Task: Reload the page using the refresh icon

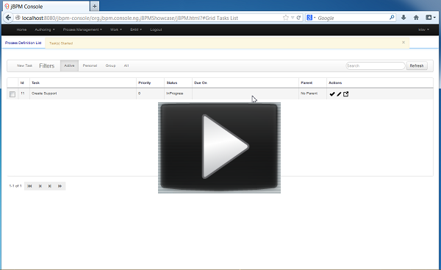Action: click(298, 18)
